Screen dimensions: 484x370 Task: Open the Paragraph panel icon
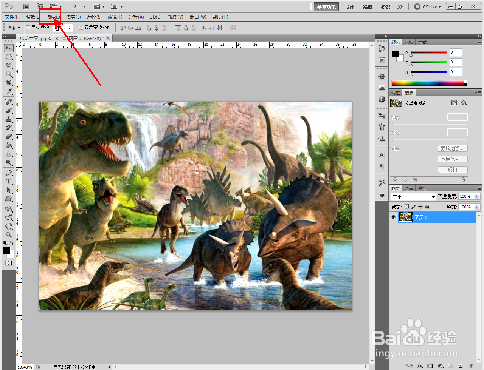click(382, 166)
